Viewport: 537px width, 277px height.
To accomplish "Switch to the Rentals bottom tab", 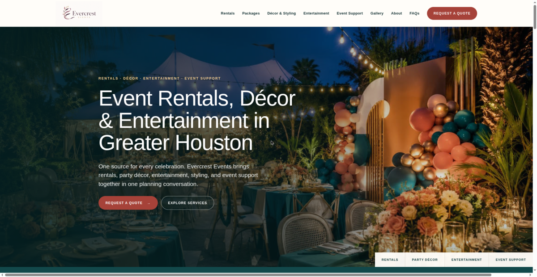I will [390, 260].
